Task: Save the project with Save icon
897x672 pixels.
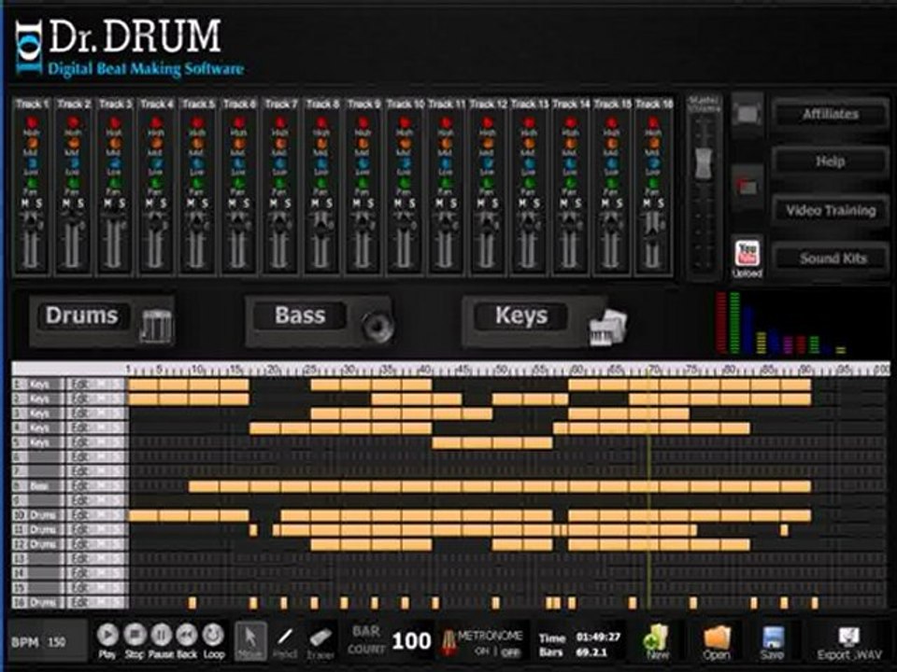Action: (x=772, y=642)
